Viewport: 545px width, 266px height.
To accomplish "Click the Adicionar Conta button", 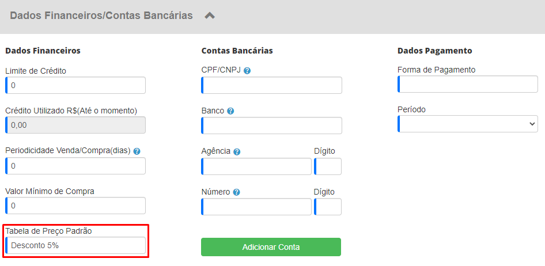I will (271, 247).
